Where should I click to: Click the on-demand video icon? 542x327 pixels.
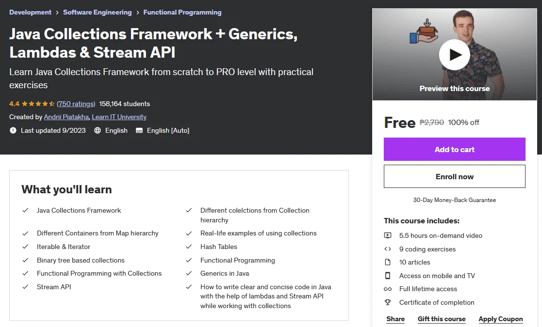pos(388,235)
